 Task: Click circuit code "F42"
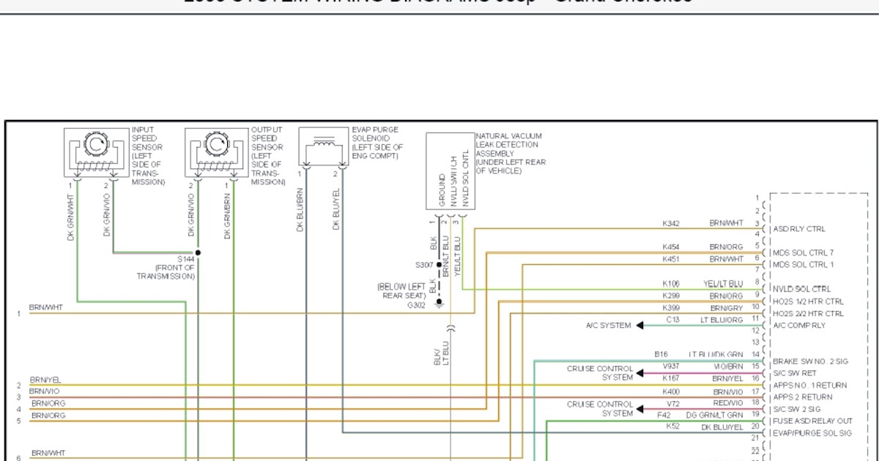[665, 415]
